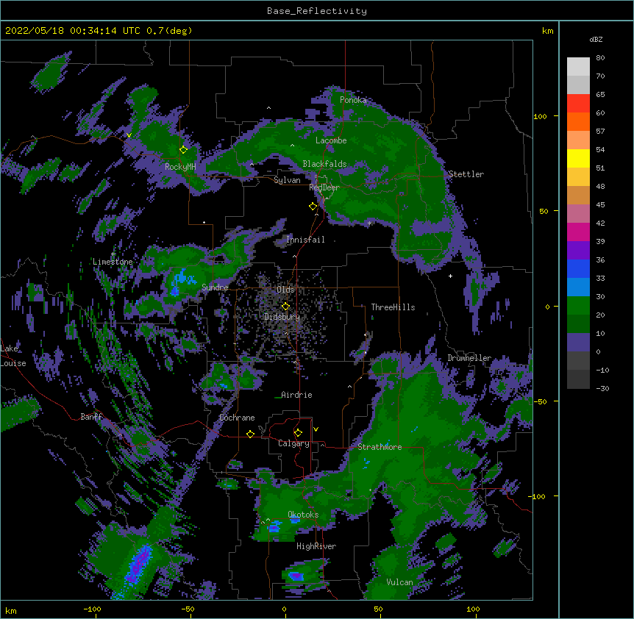Select the mauve 45-42 dBZ legend swatch
The width and height of the screenshot is (634, 619).
point(578,213)
